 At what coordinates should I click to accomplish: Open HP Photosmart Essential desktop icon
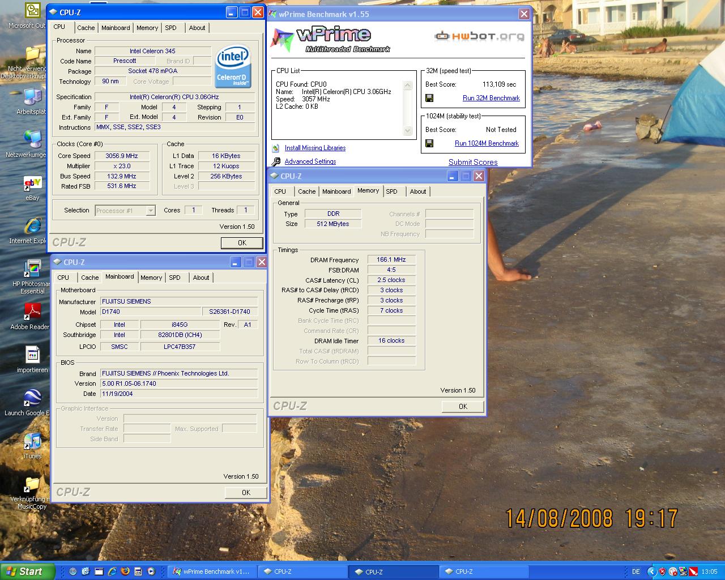(32, 268)
